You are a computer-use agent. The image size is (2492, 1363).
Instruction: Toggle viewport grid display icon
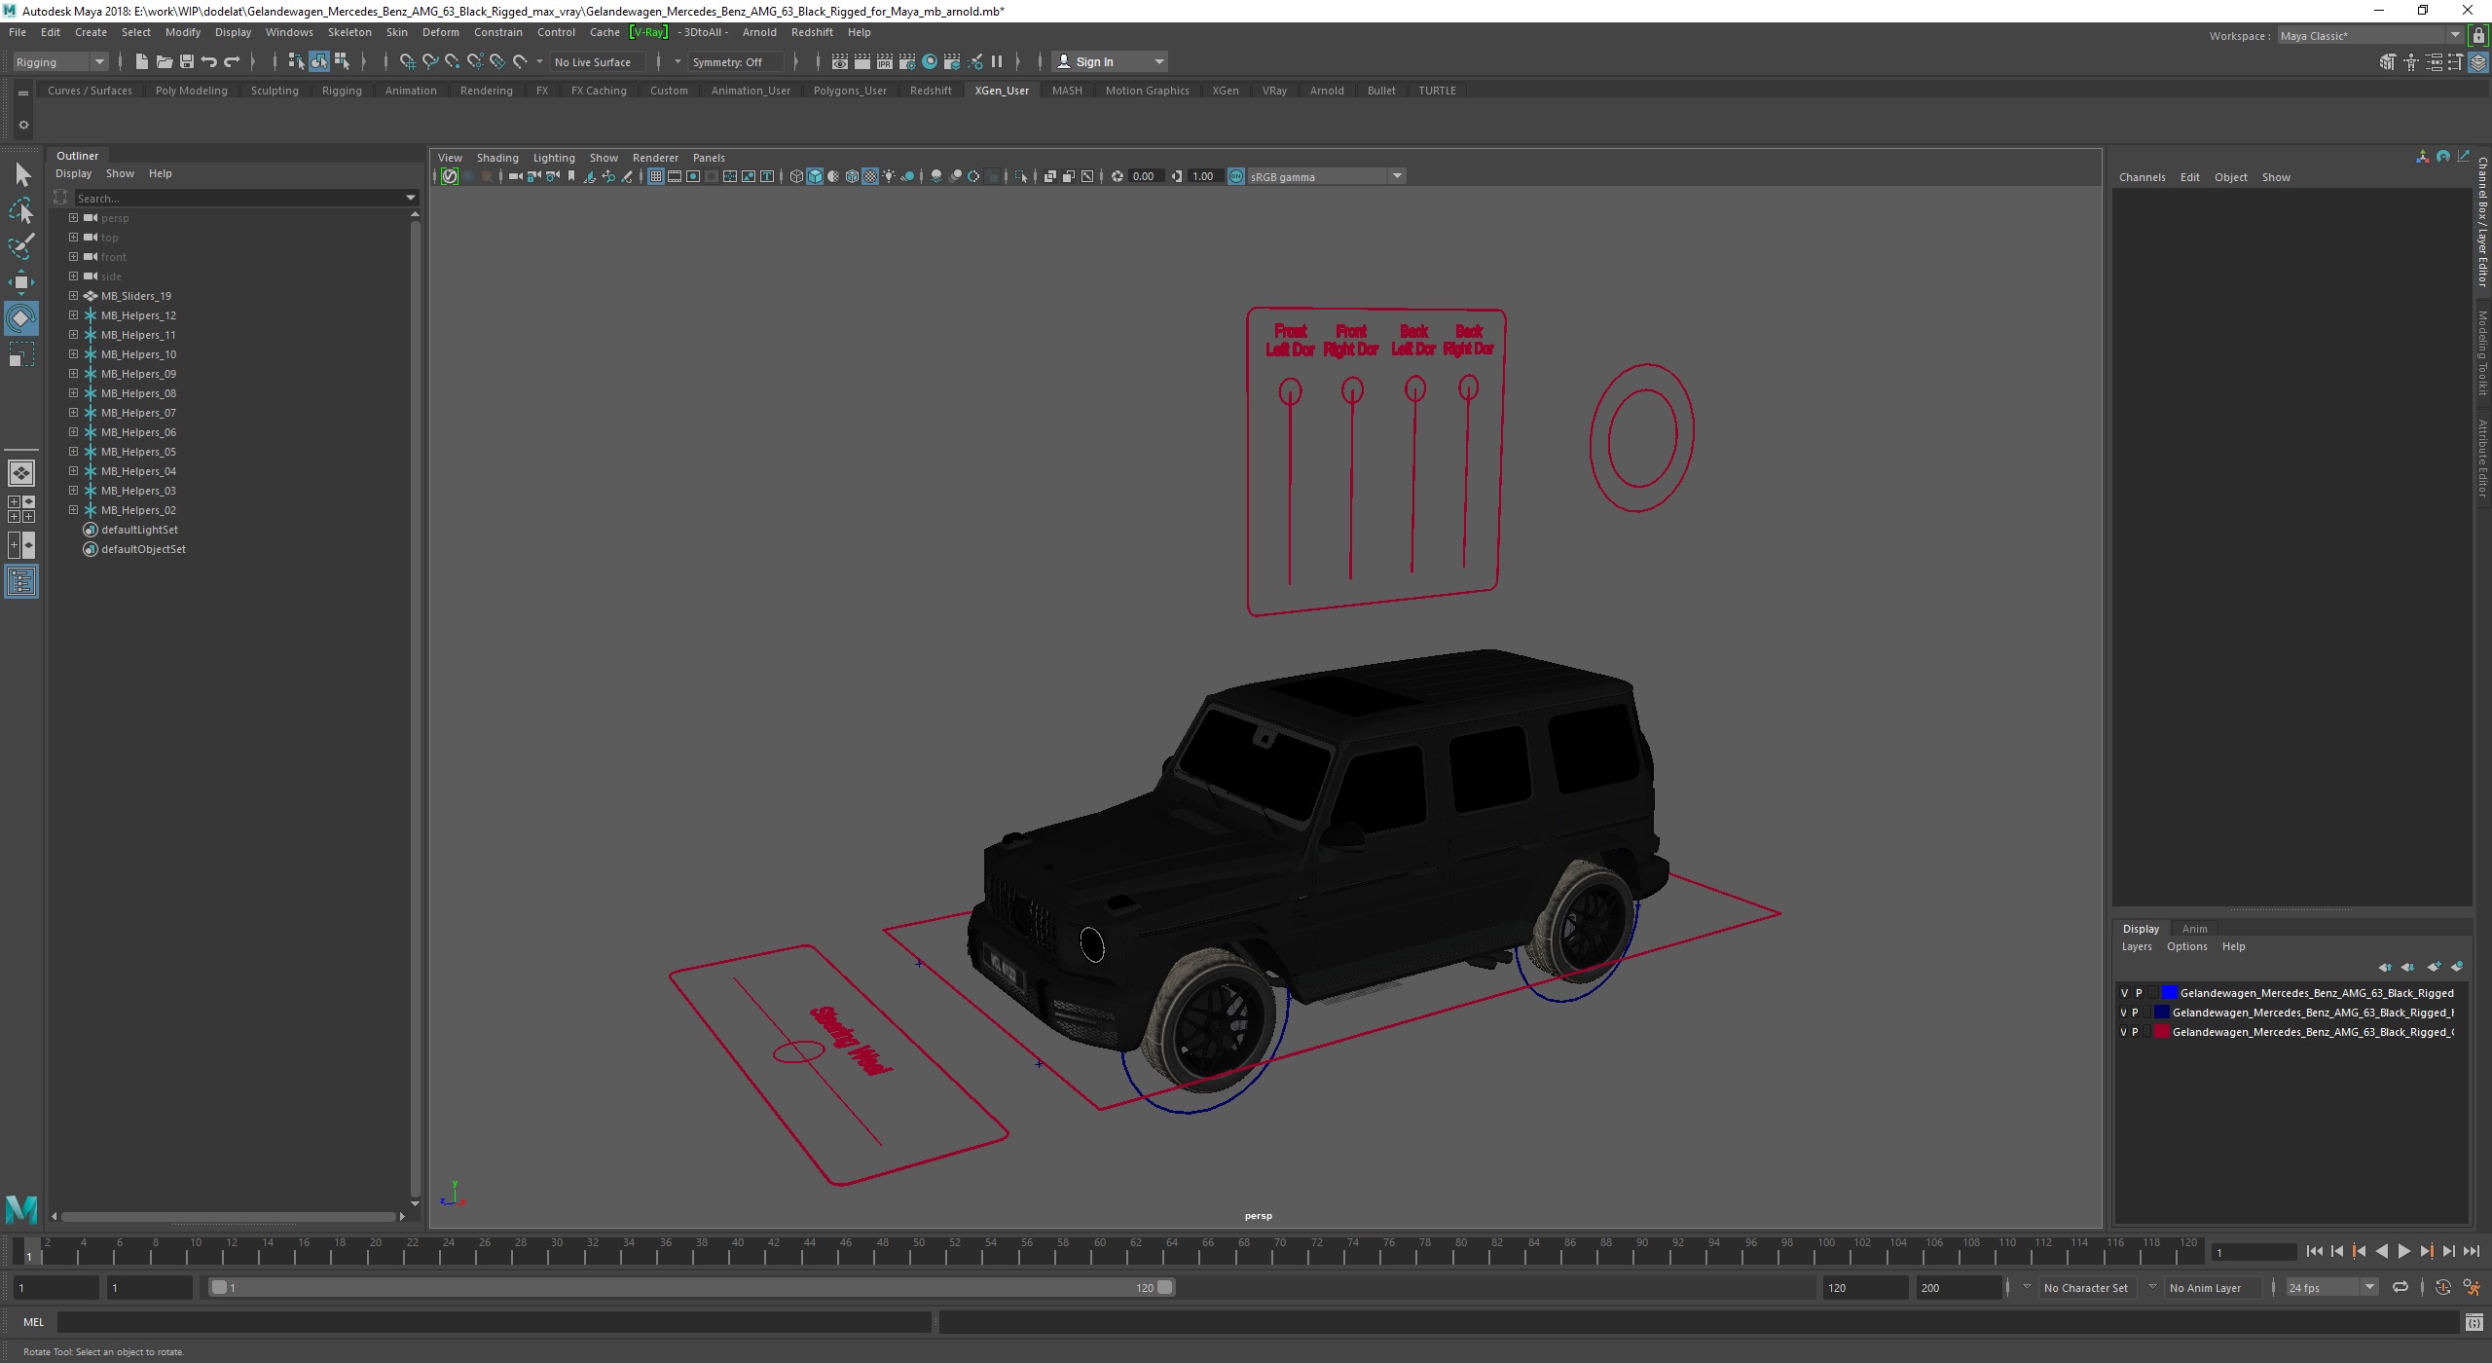656,176
